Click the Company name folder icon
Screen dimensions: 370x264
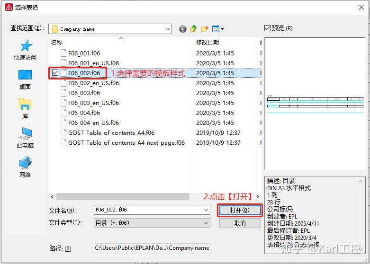tap(55, 29)
